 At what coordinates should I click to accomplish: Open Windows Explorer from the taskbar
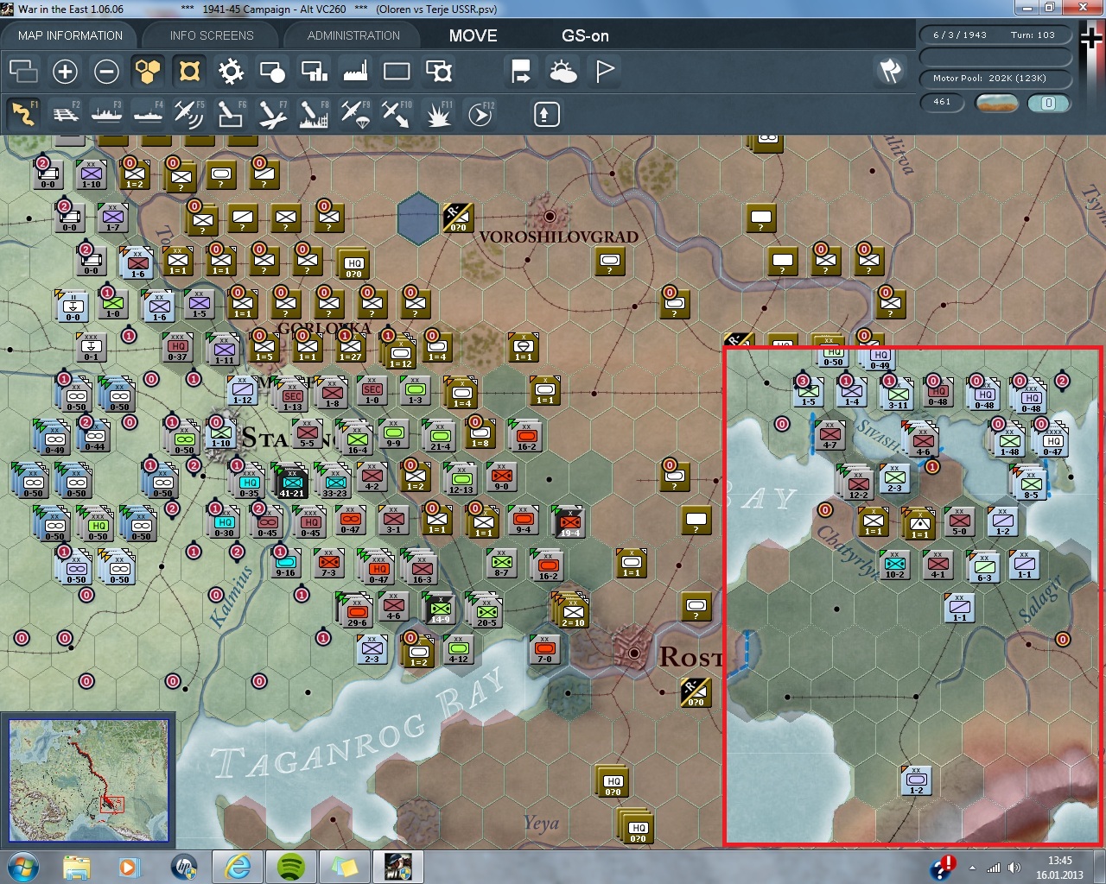click(x=76, y=867)
